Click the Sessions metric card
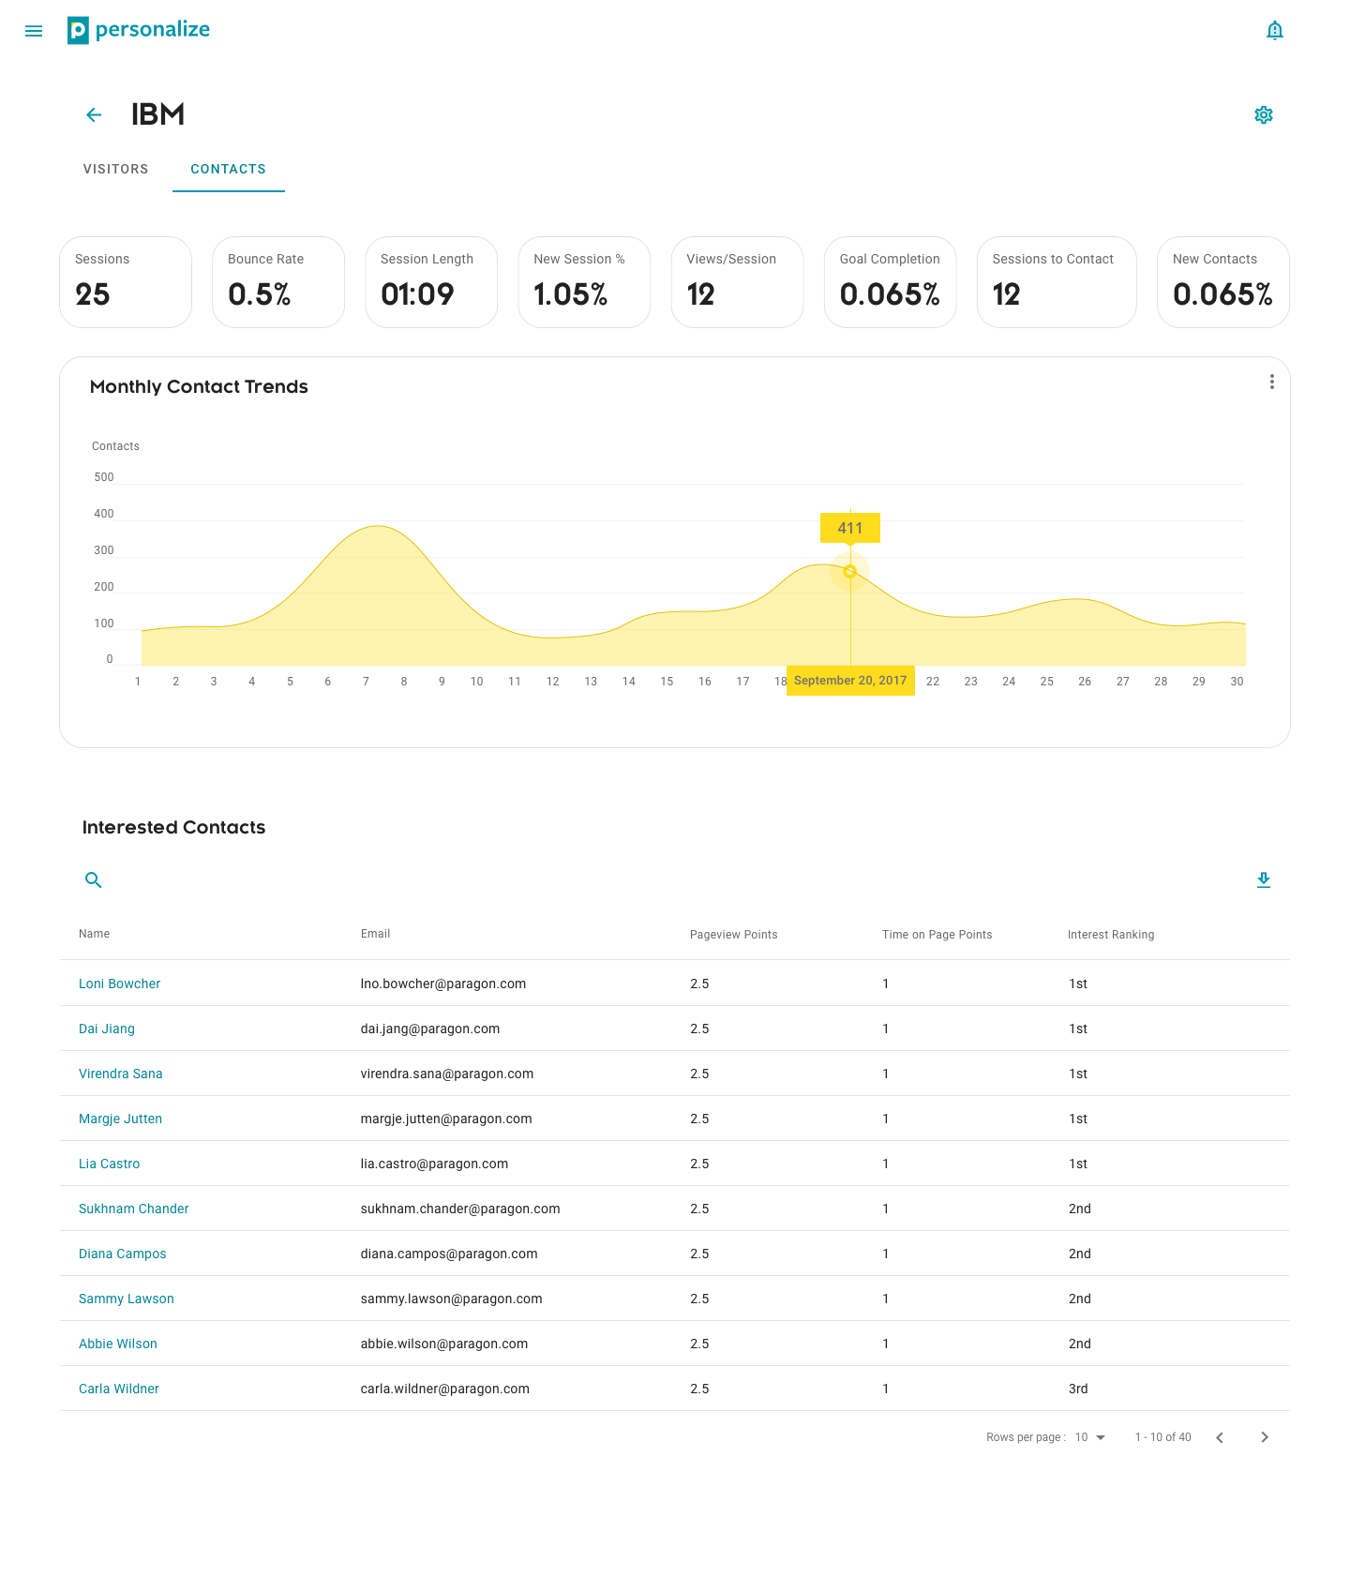Image resolution: width=1350 pixels, height=1577 pixels. click(126, 282)
